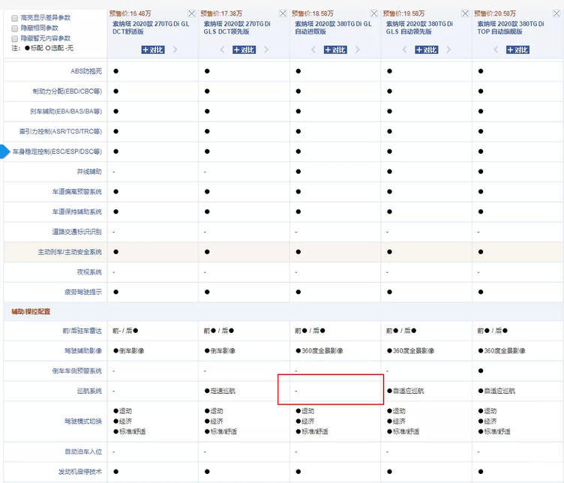Move the 18.58万 进取版 column right with arrow
564x483 pixels.
click(x=358, y=49)
